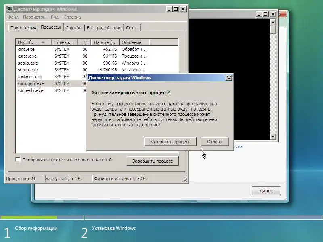323x242 pixels.
Task: Close the confirmation dialog with X
Action: pos(229,78)
